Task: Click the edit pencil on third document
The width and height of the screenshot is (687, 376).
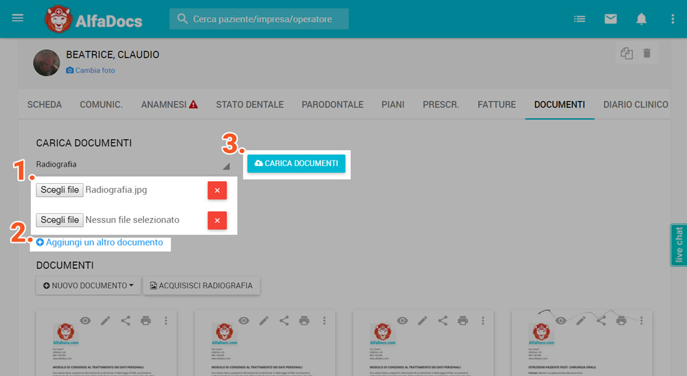Action: pyautogui.click(x=423, y=320)
